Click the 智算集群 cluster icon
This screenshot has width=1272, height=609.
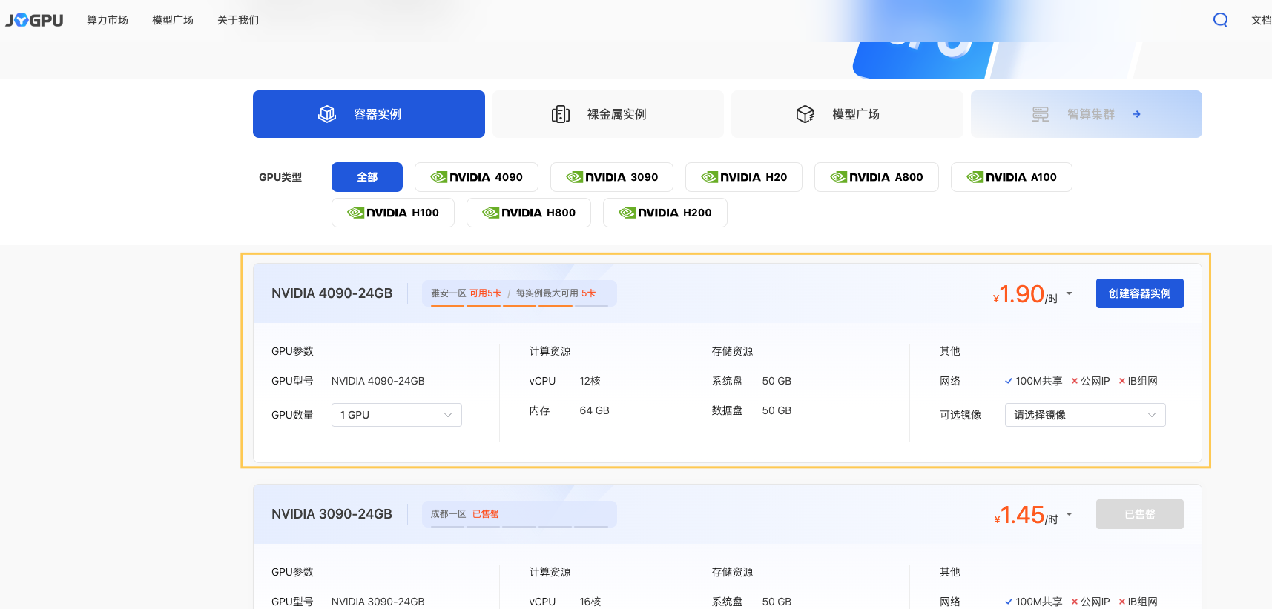(1041, 114)
